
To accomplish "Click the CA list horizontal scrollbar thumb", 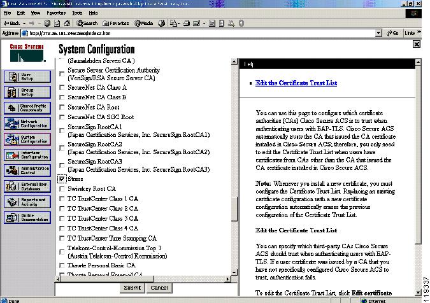I will (x=107, y=279).
